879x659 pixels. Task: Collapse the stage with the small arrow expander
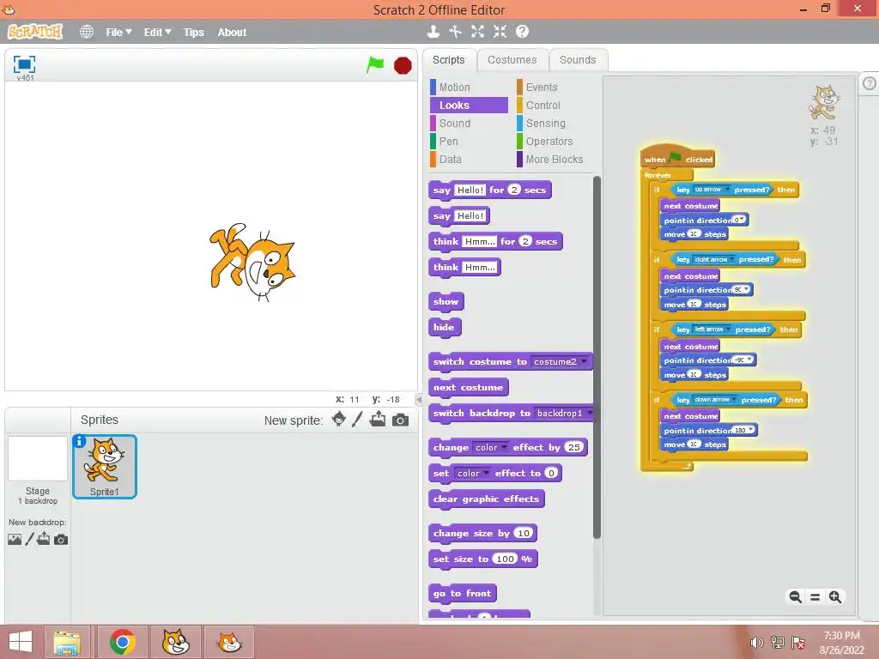(x=418, y=400)
